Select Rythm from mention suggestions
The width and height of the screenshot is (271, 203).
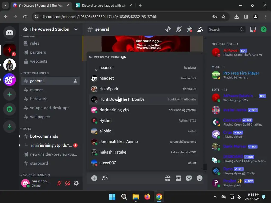143,121
